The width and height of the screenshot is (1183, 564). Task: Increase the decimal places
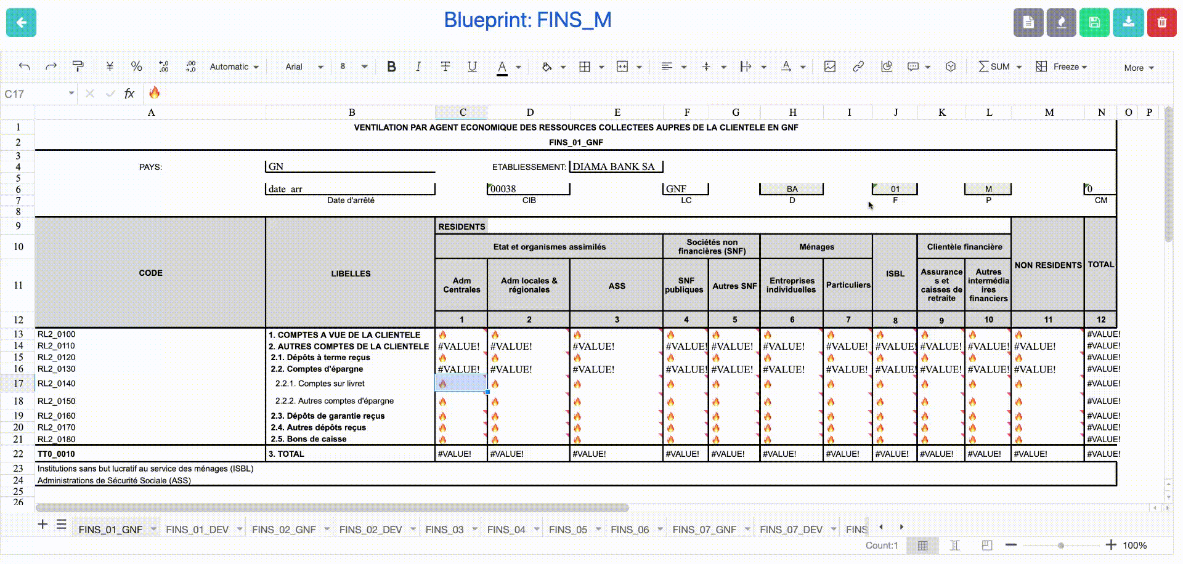(x=190, y=66)
